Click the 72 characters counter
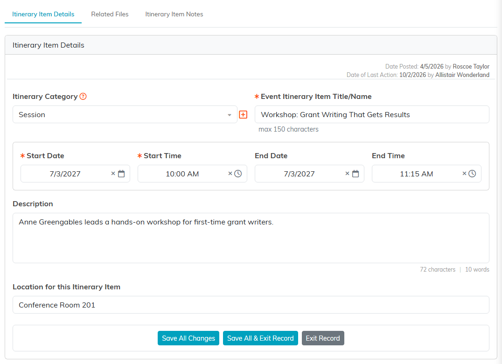 (438, 270)
